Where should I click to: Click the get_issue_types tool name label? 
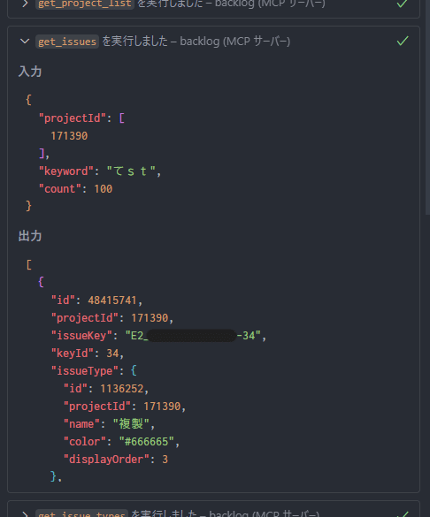coord(81,513)
